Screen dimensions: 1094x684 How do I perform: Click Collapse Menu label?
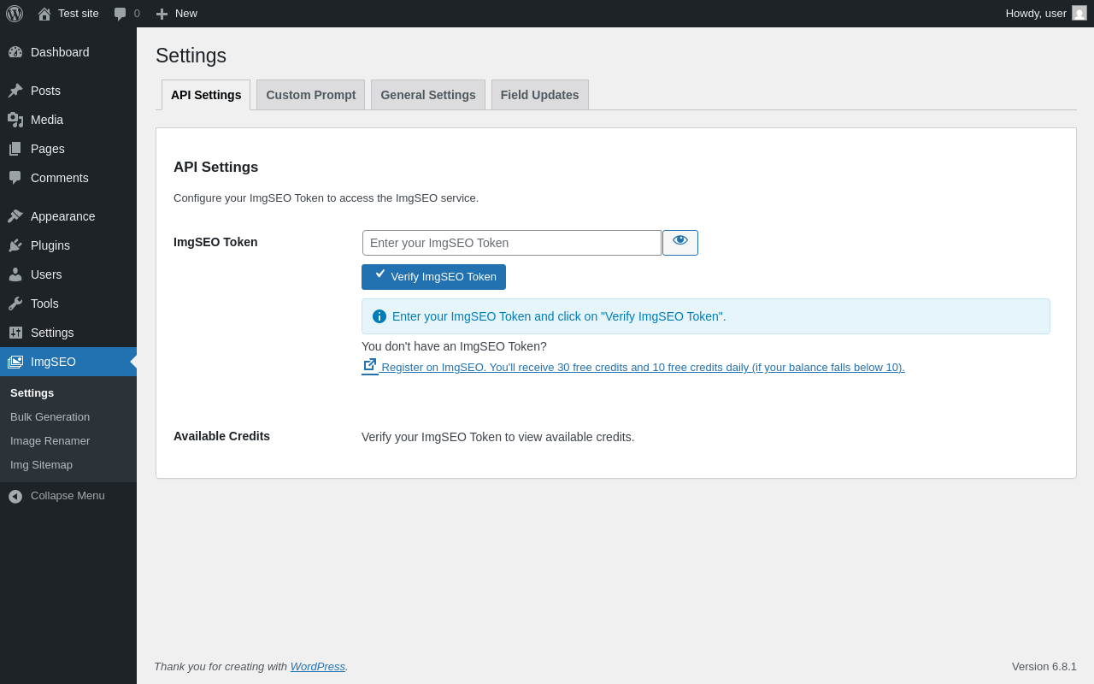click(68, 496)
